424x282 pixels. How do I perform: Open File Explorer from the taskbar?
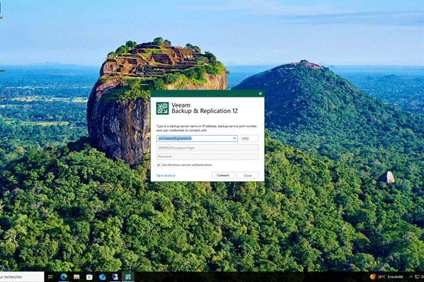(x=76, y=276)
